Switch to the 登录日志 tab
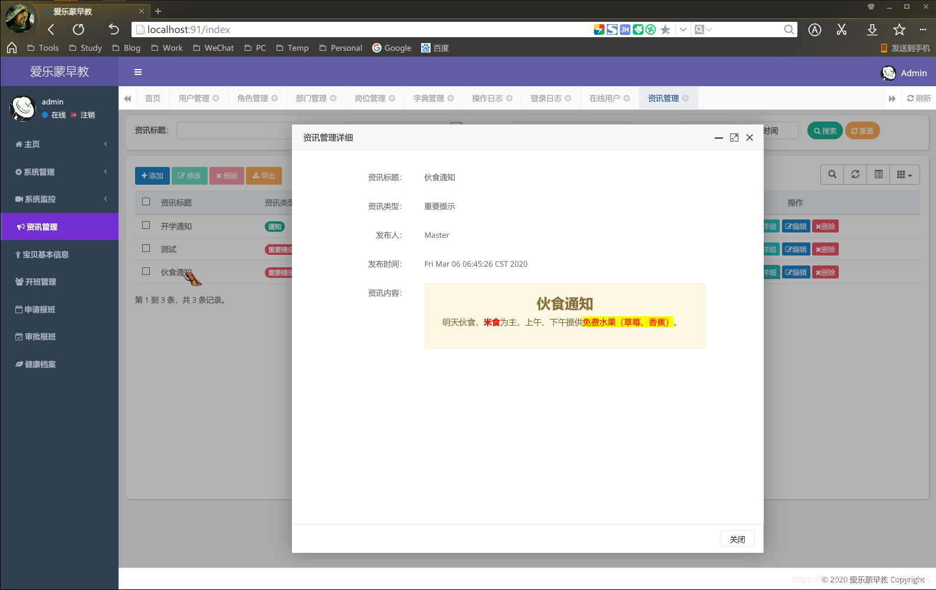This screenshot has width=936, height=590. coord(551,98)
